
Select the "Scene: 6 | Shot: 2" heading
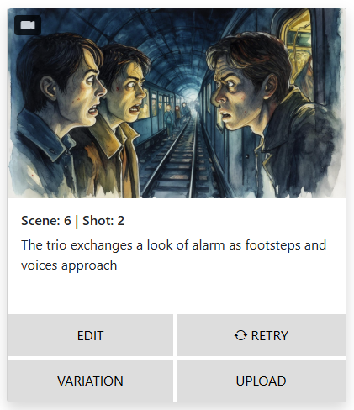click(x=73, y=221)
